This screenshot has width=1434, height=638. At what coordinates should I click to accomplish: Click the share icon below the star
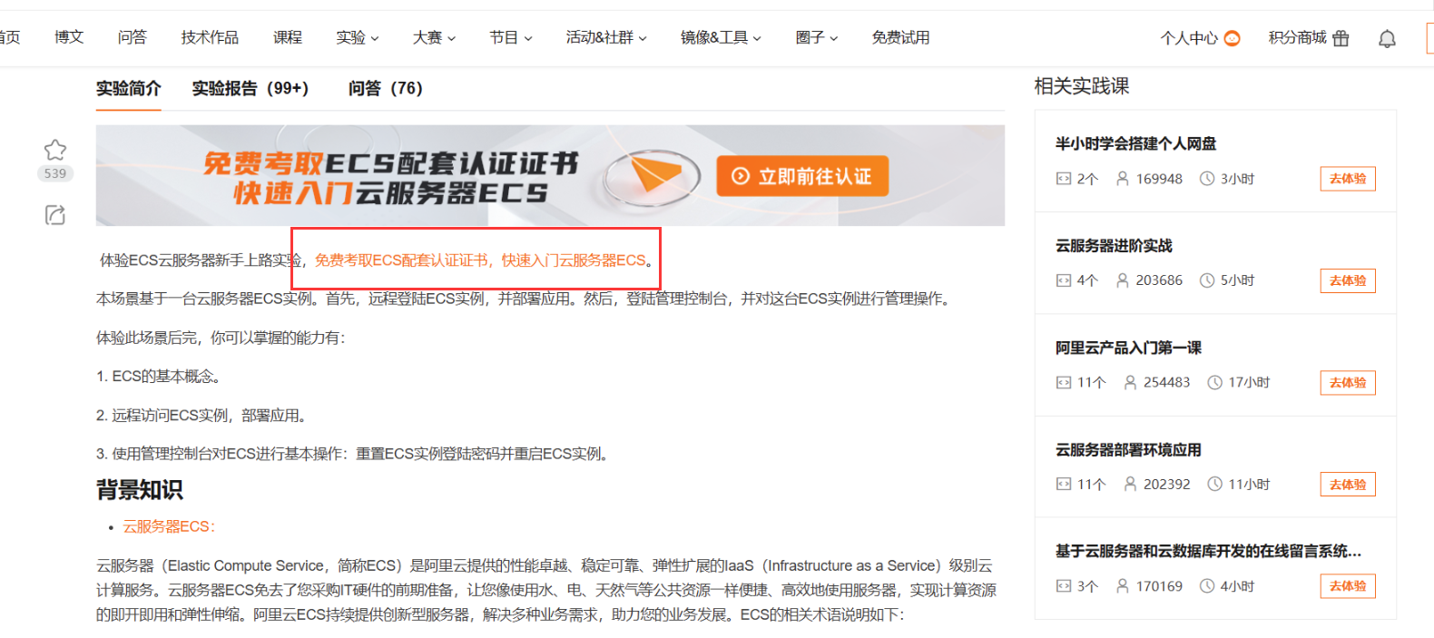pos(55,215)
